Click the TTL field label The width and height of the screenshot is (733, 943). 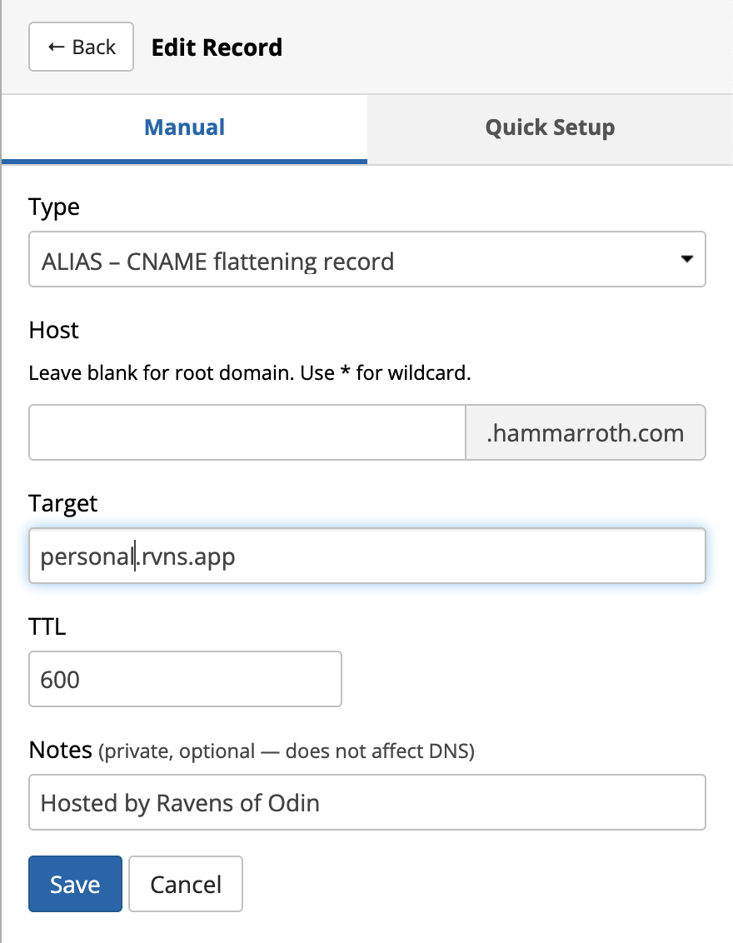[x=47, y=626]
